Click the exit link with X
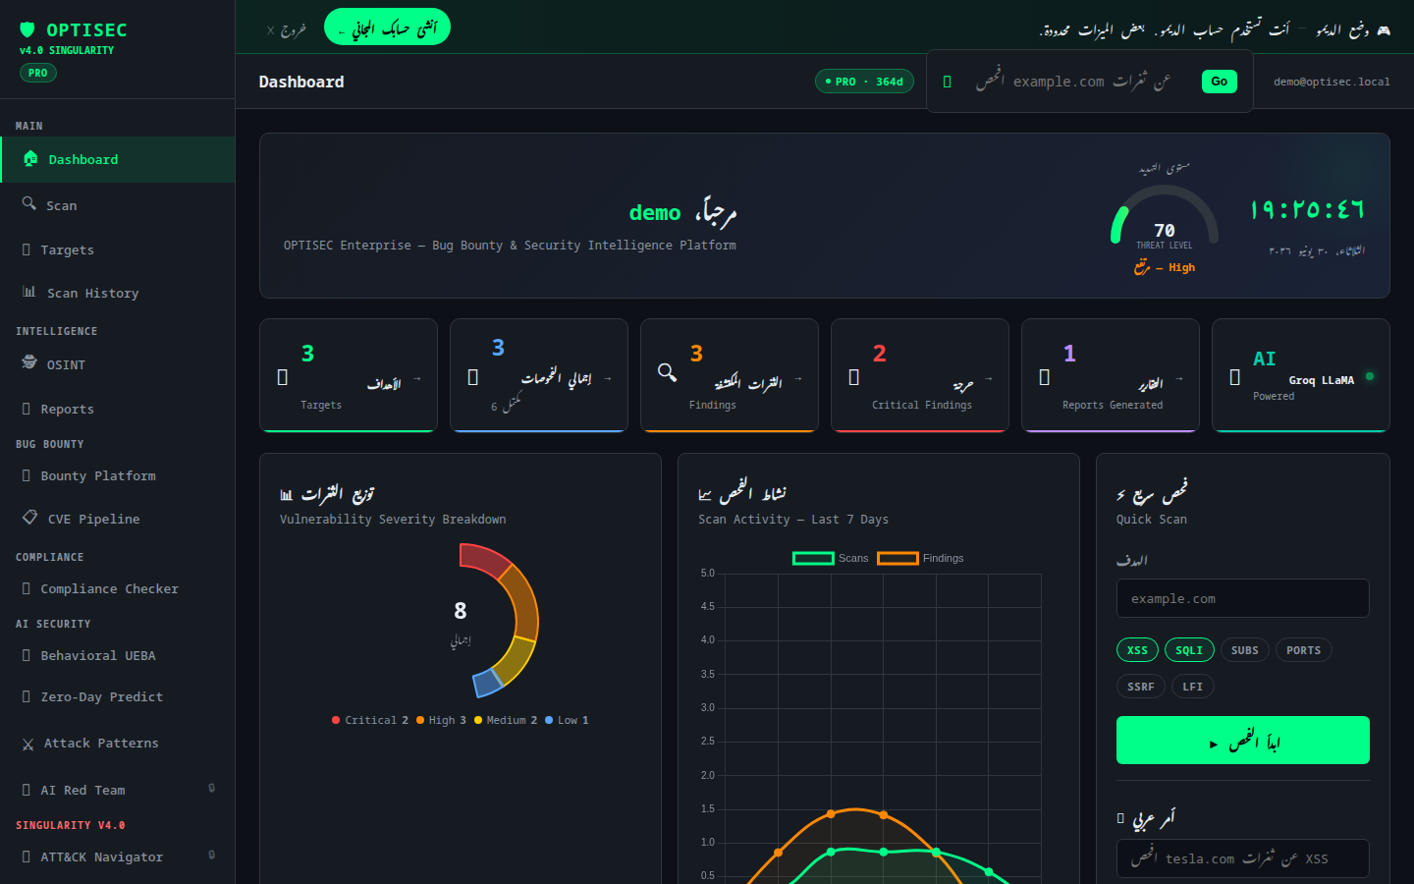 coord(286,30)
